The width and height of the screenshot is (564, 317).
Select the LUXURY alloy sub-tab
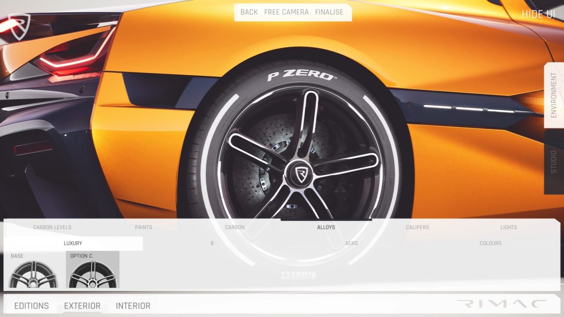73,243
